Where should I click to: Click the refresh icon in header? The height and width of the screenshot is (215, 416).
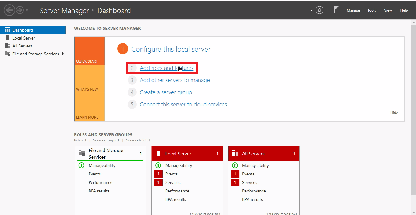coord(319,10)
